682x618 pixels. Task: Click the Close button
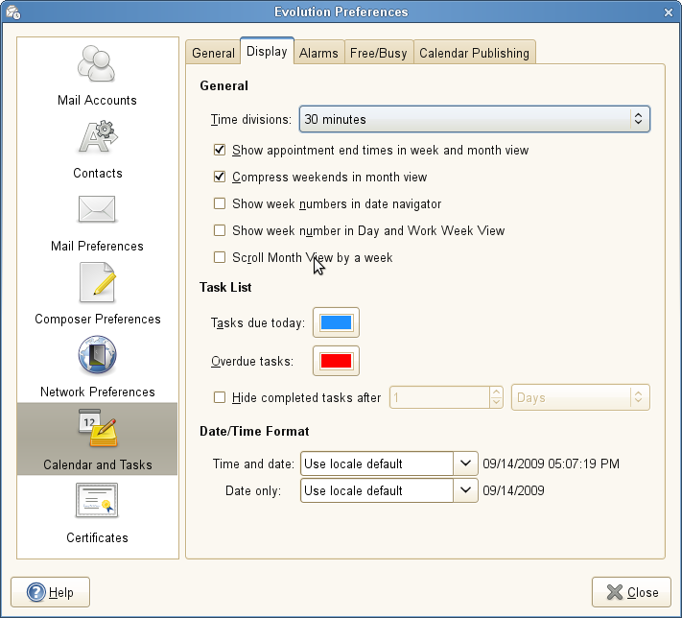coord(631,592)
